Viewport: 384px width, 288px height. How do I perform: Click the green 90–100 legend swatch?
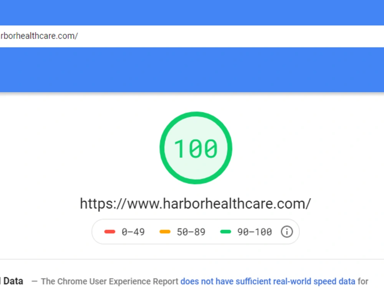pyautogui.click(x=225, y=232)
